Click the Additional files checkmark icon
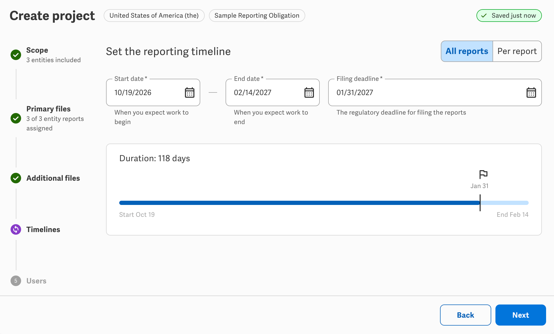This screenshot has height=334, width=554. tap(16, 178)
